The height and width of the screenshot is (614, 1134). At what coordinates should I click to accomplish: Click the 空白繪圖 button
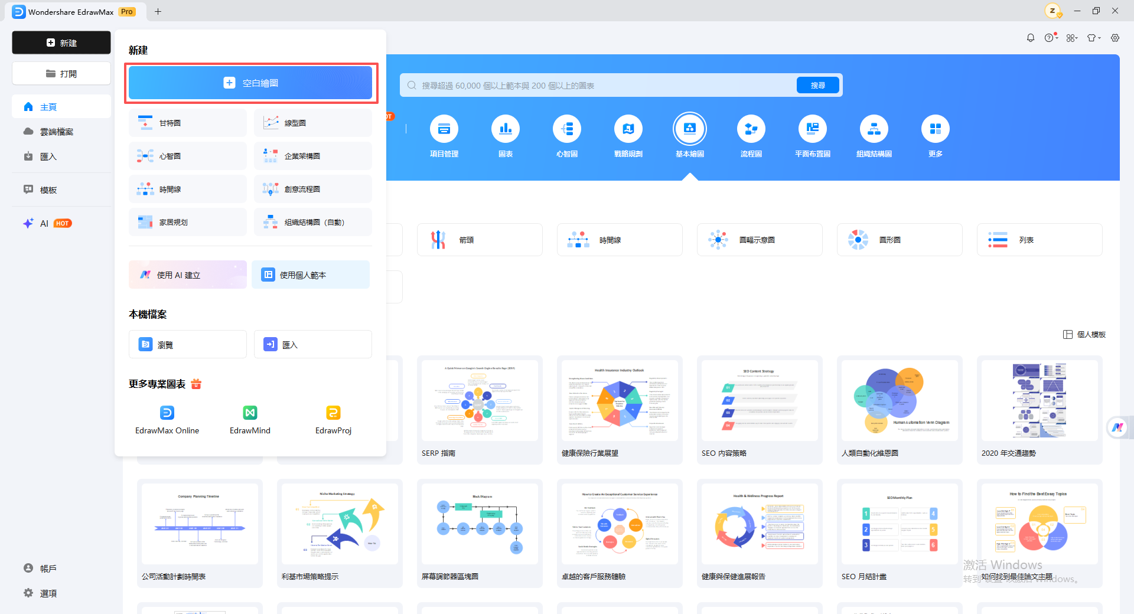click(250, 83)
